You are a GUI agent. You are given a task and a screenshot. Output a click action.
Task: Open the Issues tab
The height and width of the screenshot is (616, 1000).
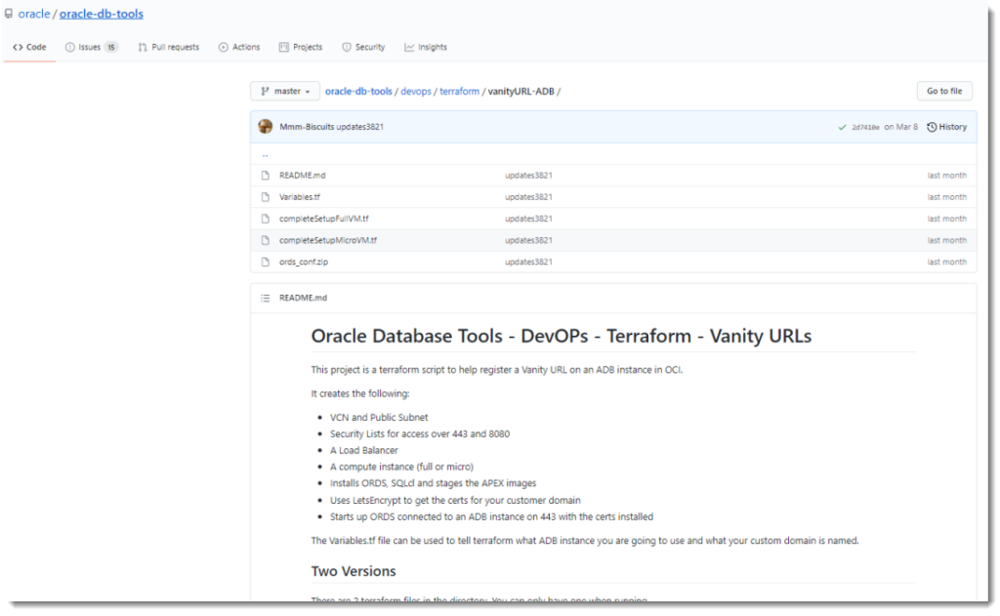pos(91,47)
